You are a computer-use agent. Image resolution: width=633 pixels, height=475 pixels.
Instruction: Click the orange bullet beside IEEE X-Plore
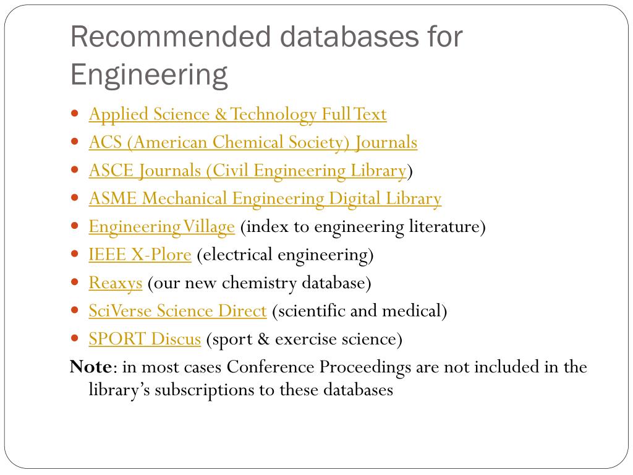point(75,254)
